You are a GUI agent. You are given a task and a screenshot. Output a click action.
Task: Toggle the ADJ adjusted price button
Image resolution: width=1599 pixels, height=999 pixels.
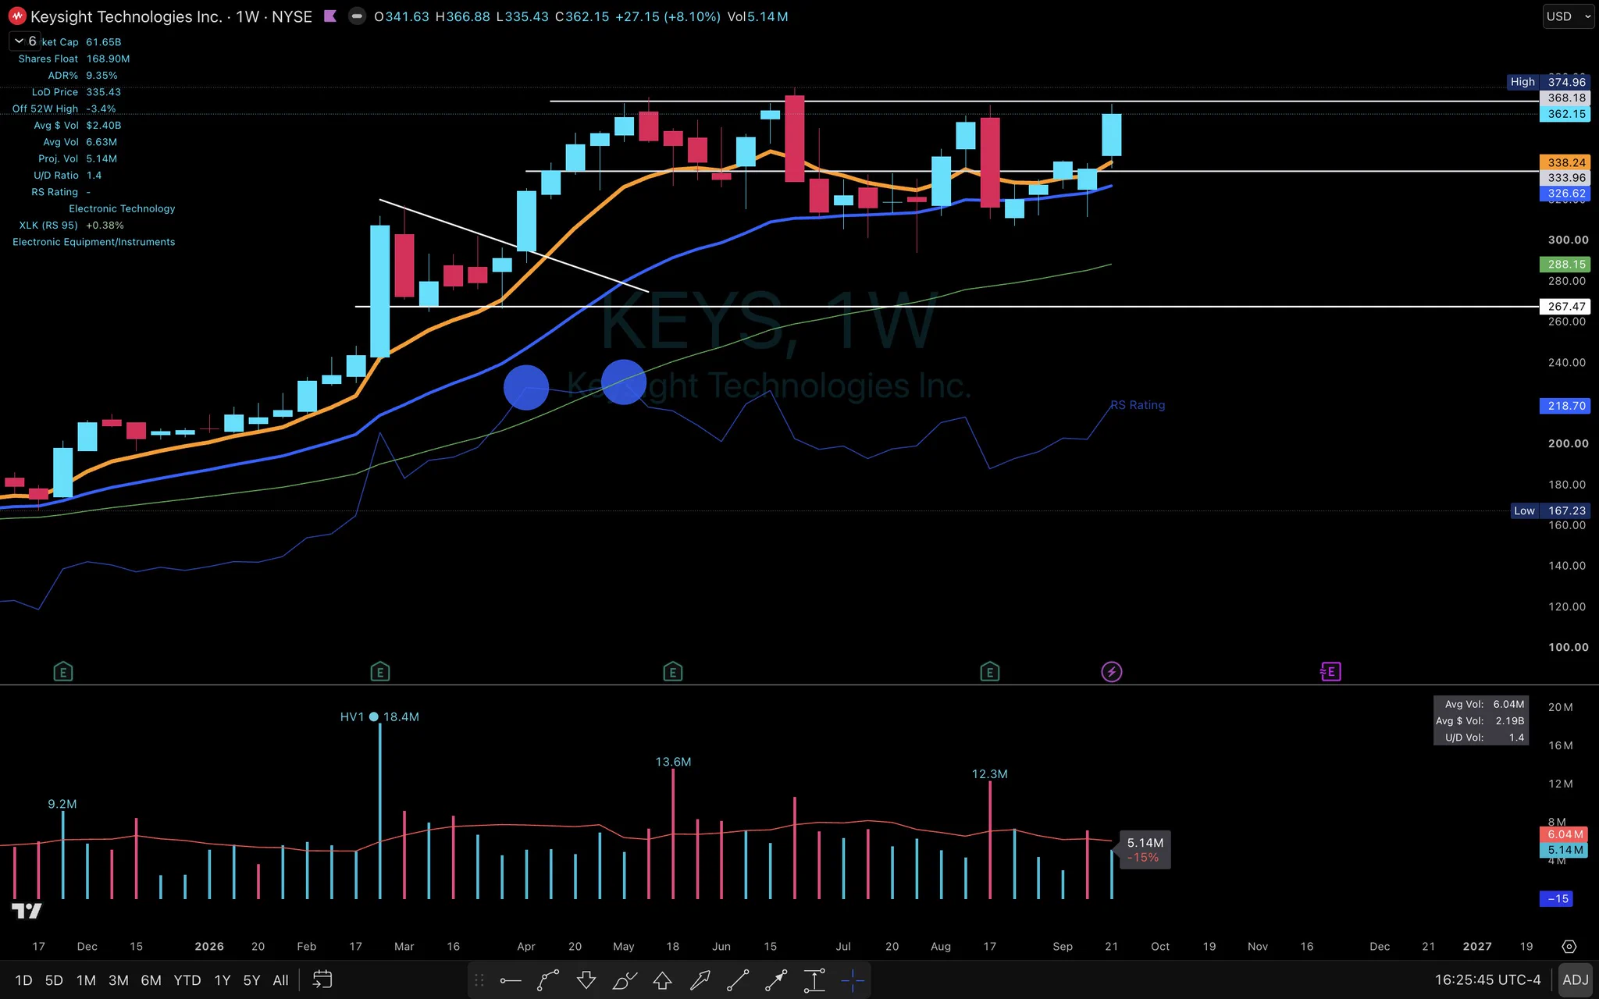1576,979
